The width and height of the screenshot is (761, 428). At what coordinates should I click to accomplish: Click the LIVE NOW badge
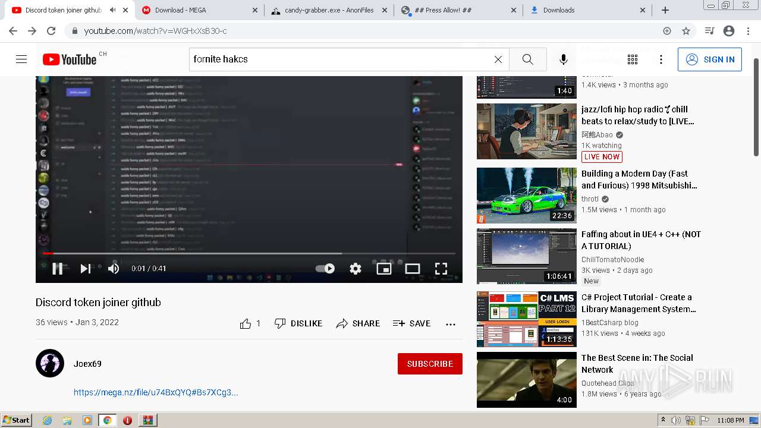pyautogui.click(x=602, y=157)
